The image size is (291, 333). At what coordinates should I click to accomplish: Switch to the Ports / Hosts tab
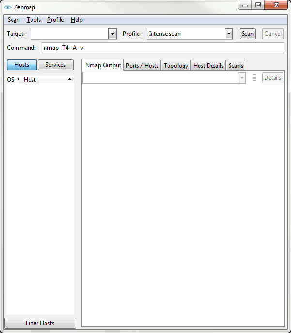point(142,66)
